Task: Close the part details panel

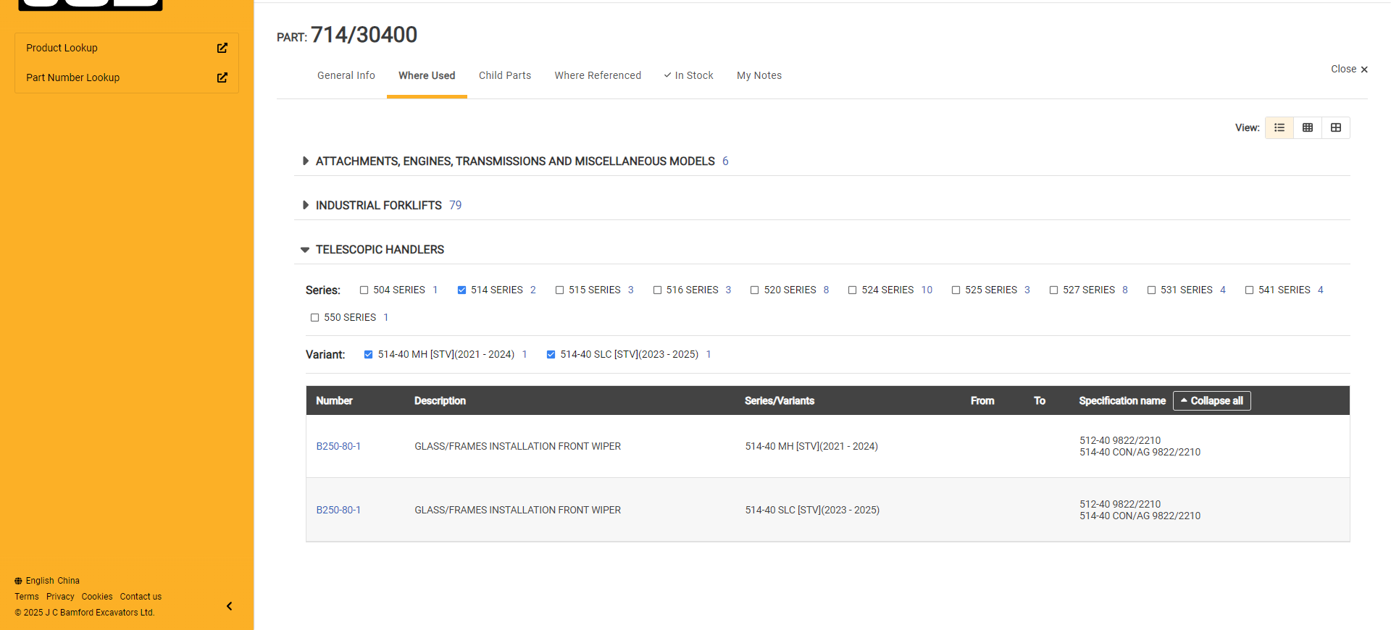Action: coord(1349,70)
